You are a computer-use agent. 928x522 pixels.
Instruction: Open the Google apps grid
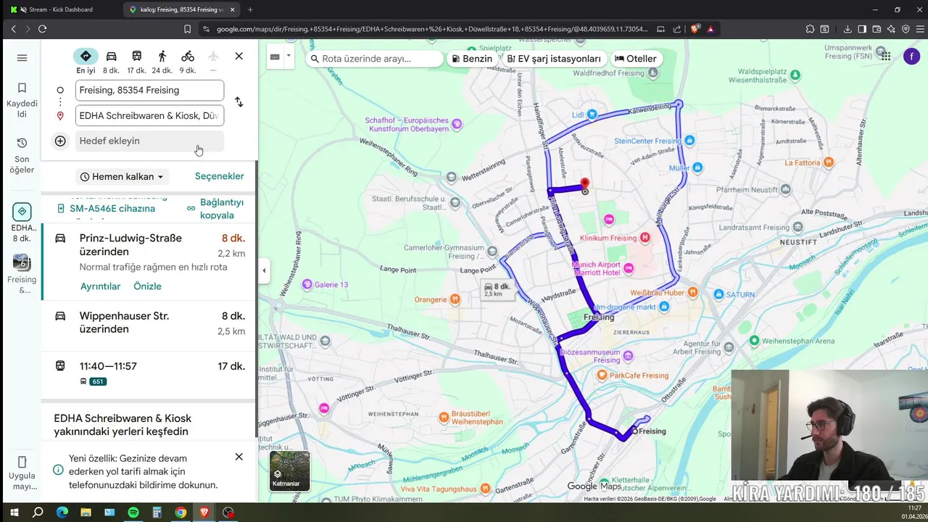click(885, 56)
